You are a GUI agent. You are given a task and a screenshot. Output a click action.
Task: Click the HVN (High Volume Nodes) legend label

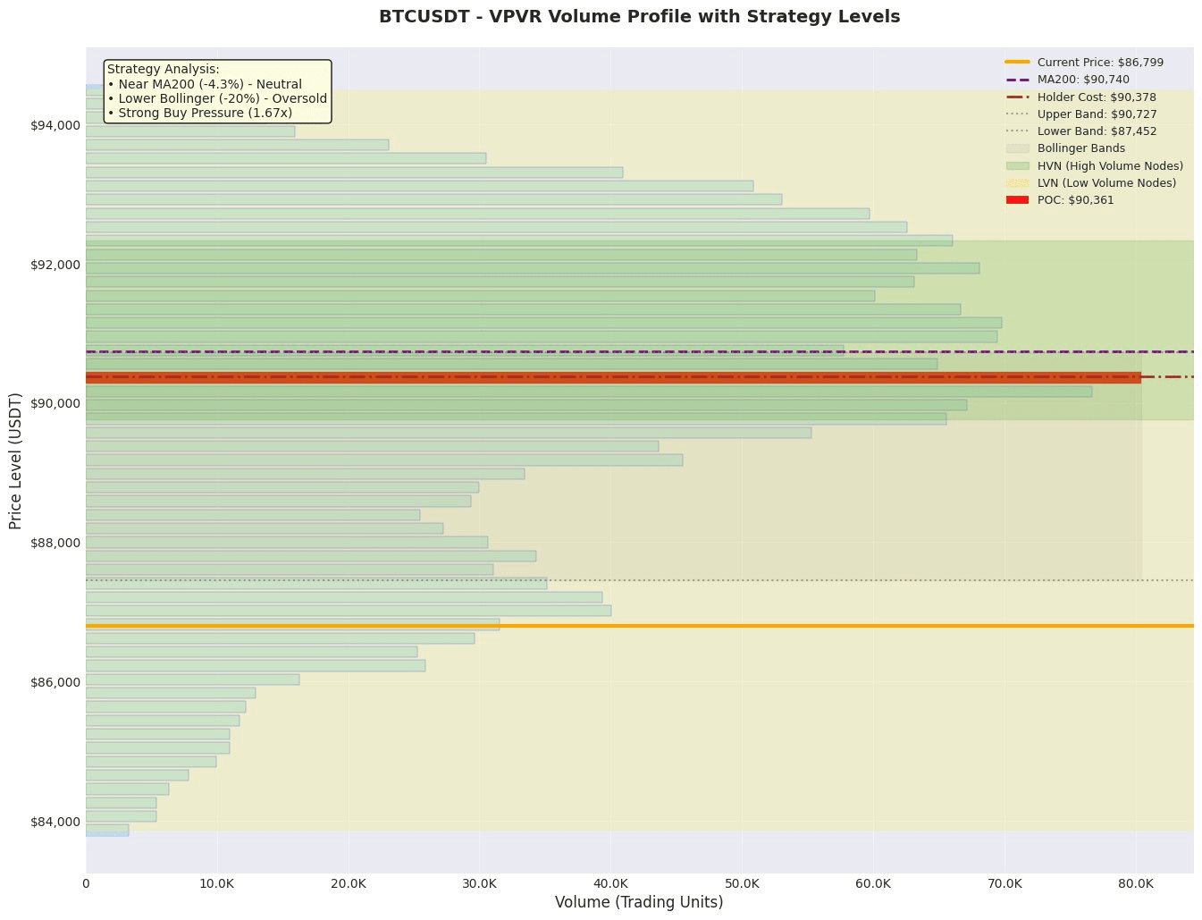click(x=1110, y=166)
